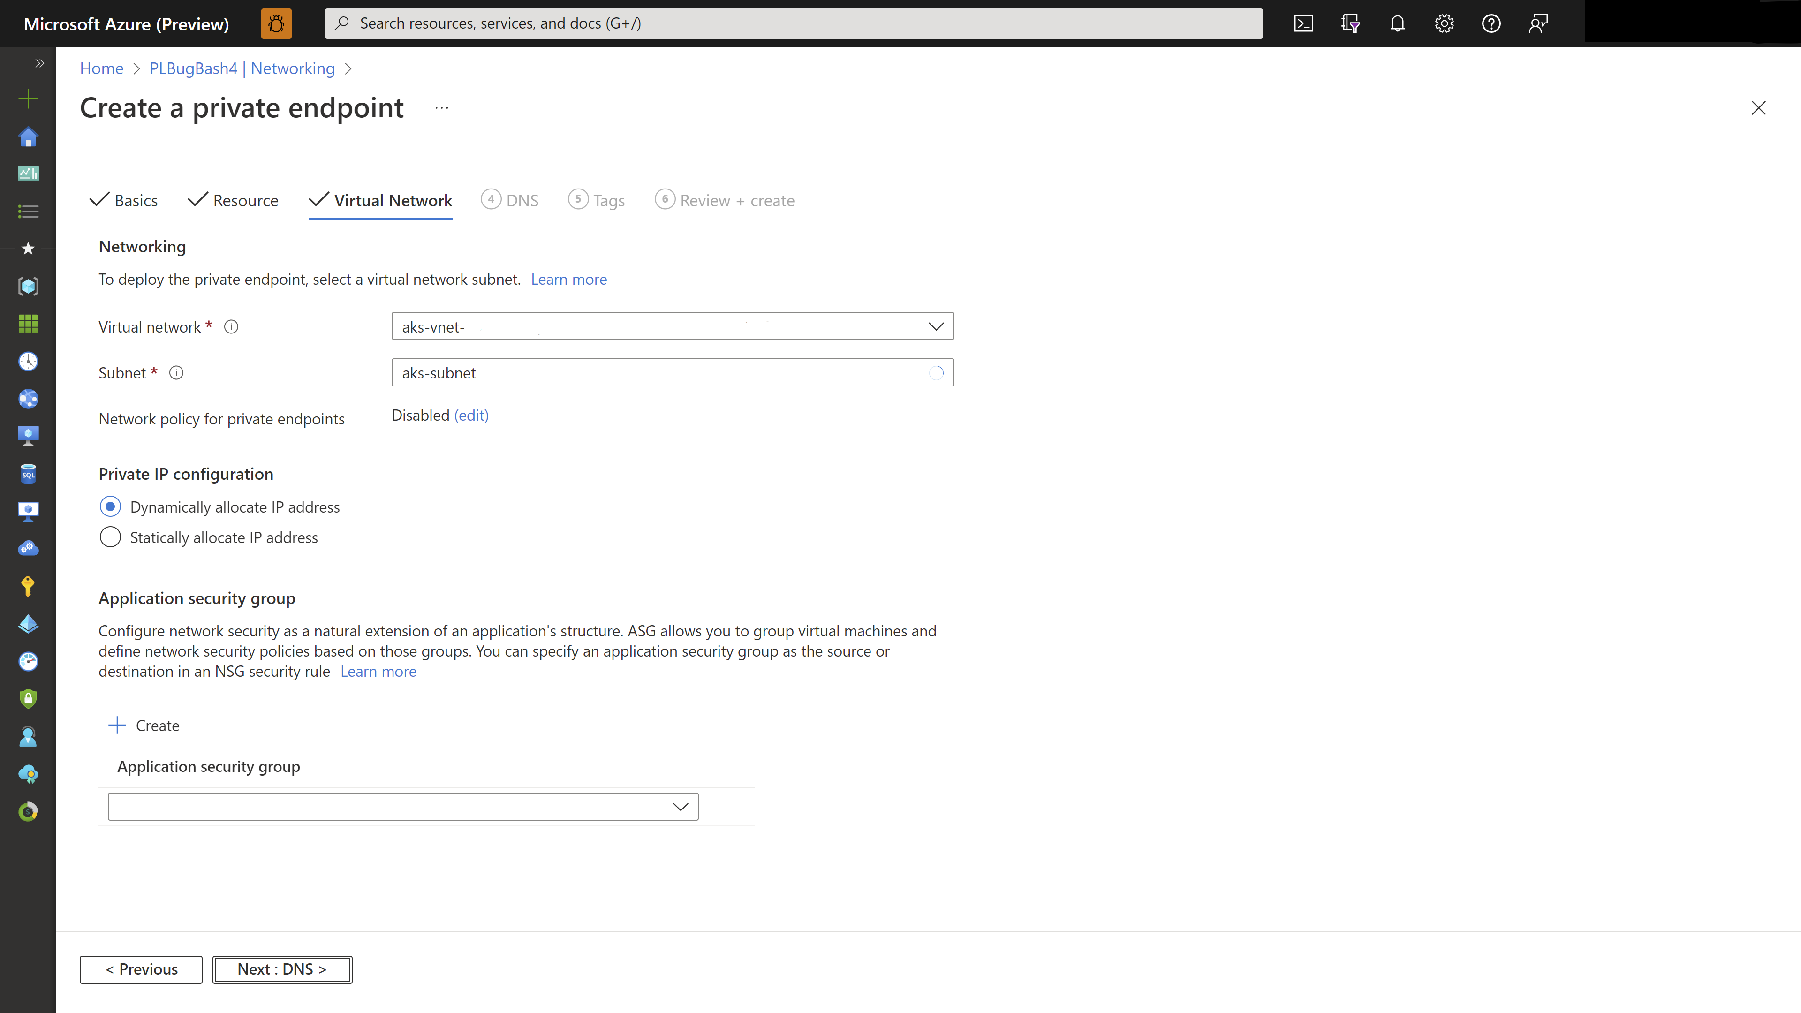Click Next : DNS button

click(x=282, y=969)
